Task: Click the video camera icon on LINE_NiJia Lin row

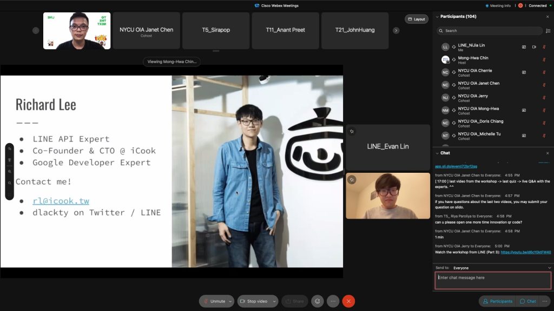Action: pyautogui.click(x=534, y=47)
